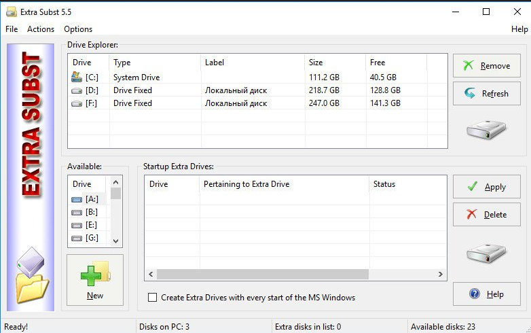Select the F: fixed drive icon
Image resolution: width=531 pixels, height=333 pixels.
(77, 103)
